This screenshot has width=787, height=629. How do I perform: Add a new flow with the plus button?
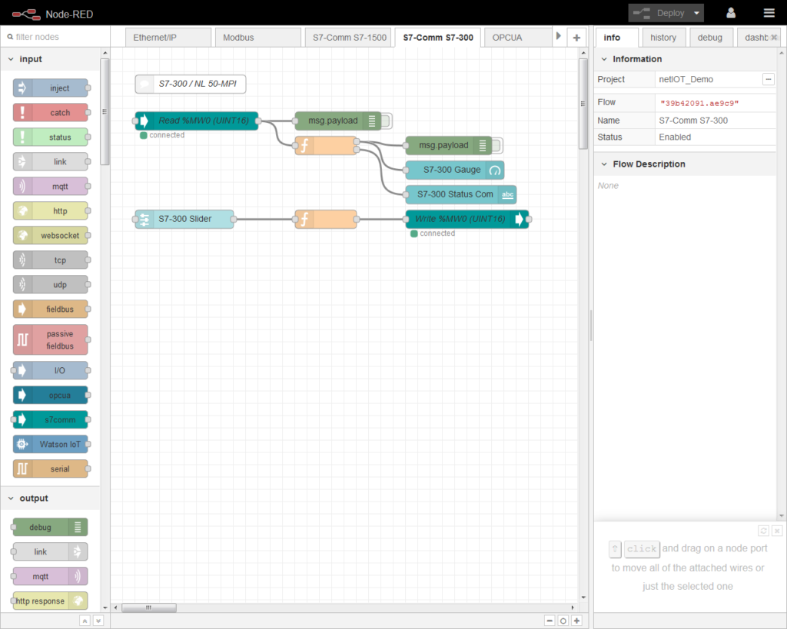coord(576,36)
